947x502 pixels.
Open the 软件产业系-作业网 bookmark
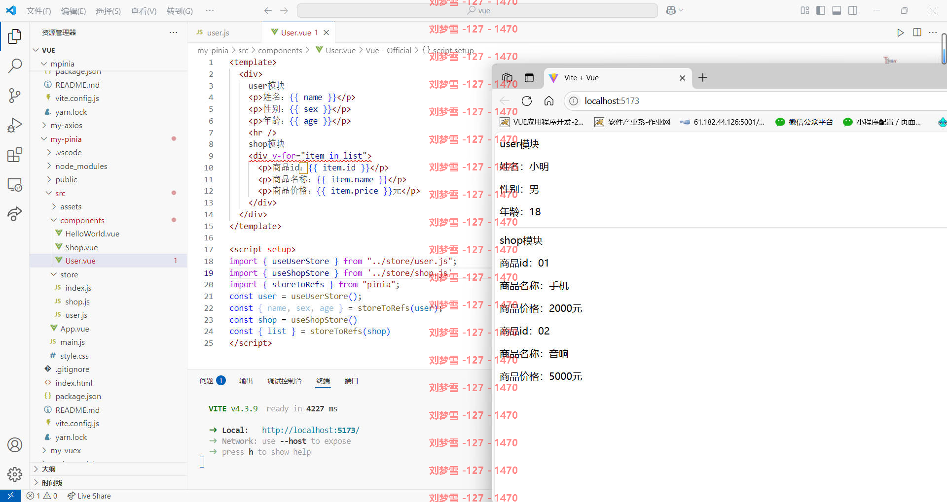632,122
